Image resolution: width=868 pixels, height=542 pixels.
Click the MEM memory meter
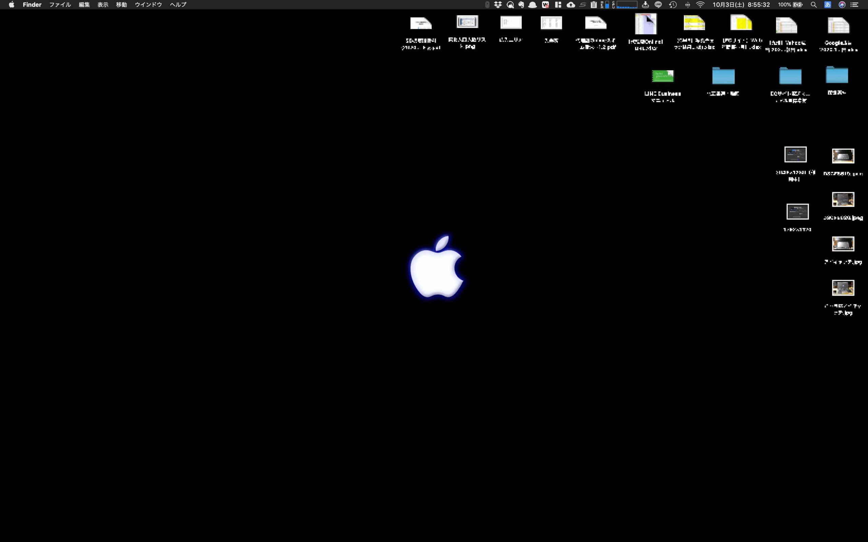(x=605, y=5)
